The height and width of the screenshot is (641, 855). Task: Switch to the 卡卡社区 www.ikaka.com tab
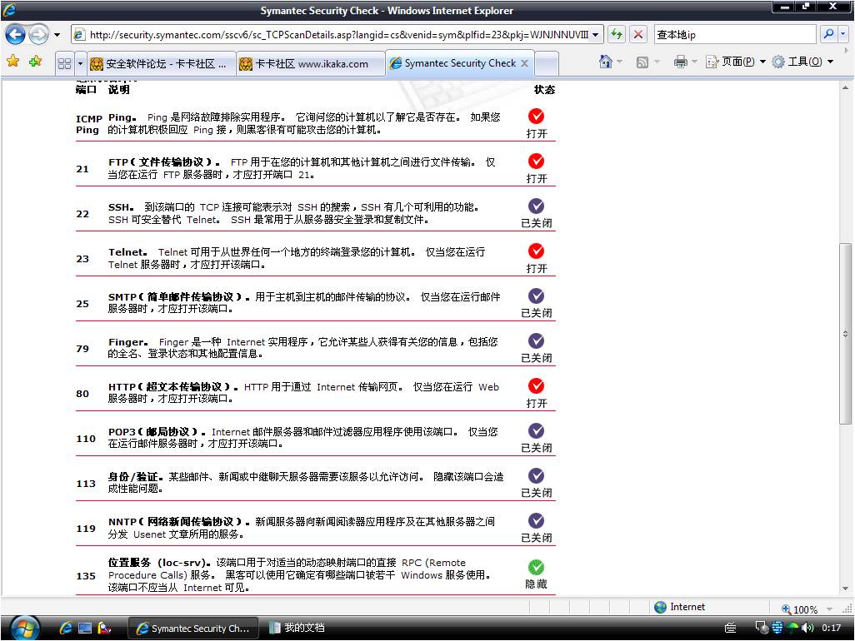click(x=310, y=64)
